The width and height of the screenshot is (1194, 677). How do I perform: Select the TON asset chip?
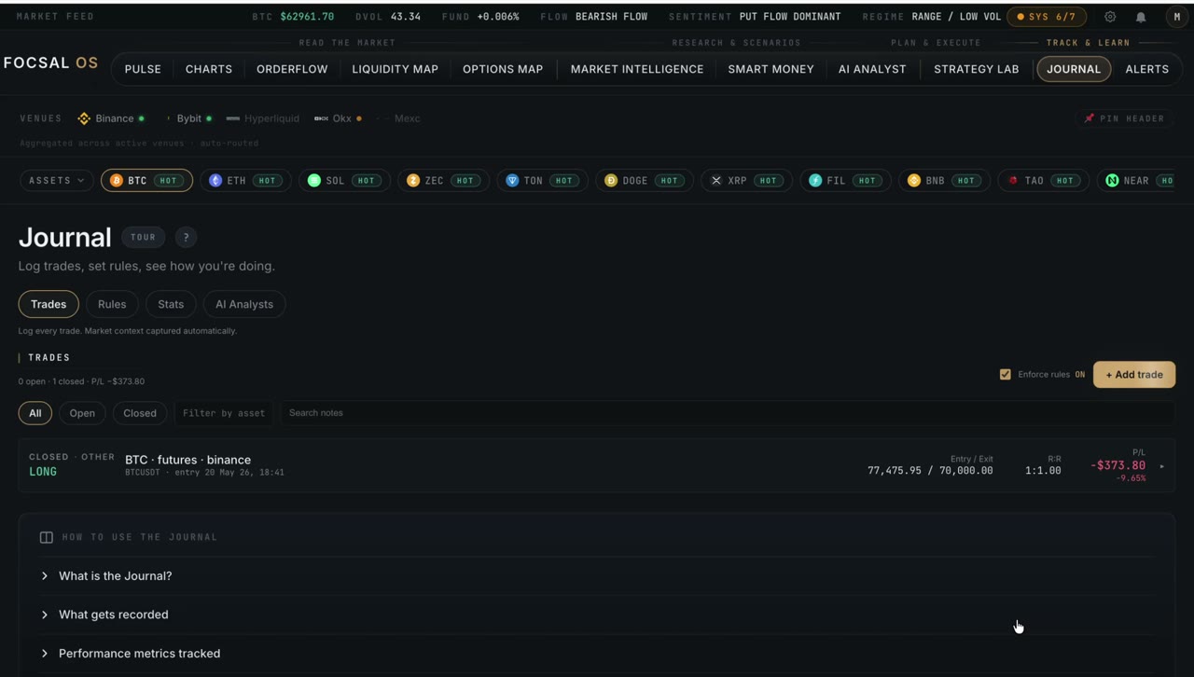coord(542,180)
